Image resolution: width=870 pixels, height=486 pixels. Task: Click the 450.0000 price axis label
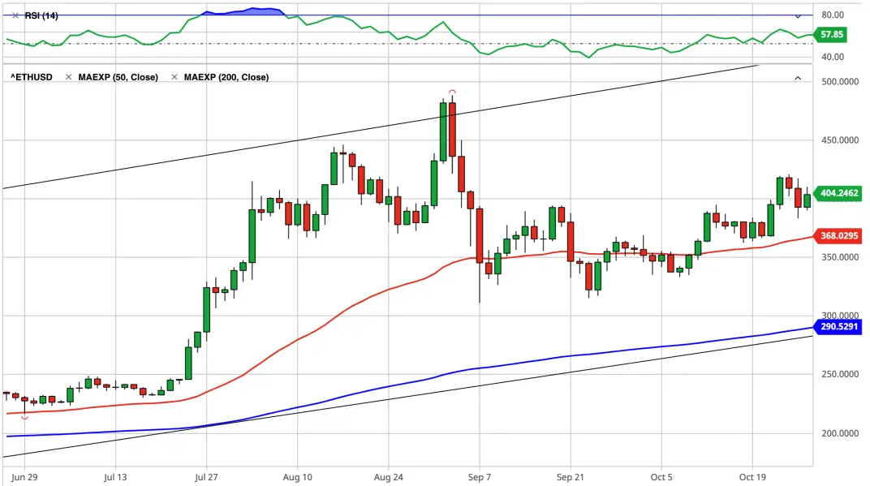click(840, 140)
